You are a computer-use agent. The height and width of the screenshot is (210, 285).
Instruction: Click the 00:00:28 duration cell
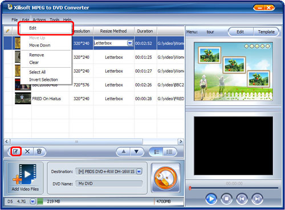pyautogui.click(x=144, y=98)
